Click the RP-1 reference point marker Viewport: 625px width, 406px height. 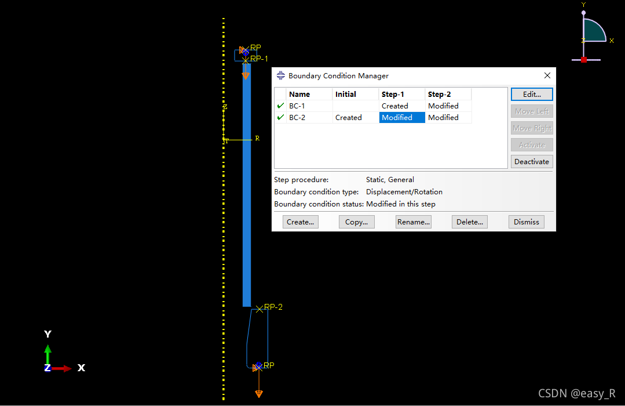(246, 60)
